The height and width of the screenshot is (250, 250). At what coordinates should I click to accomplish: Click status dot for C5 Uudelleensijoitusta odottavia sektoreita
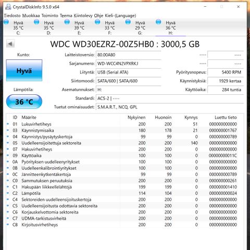pos(8,206)
